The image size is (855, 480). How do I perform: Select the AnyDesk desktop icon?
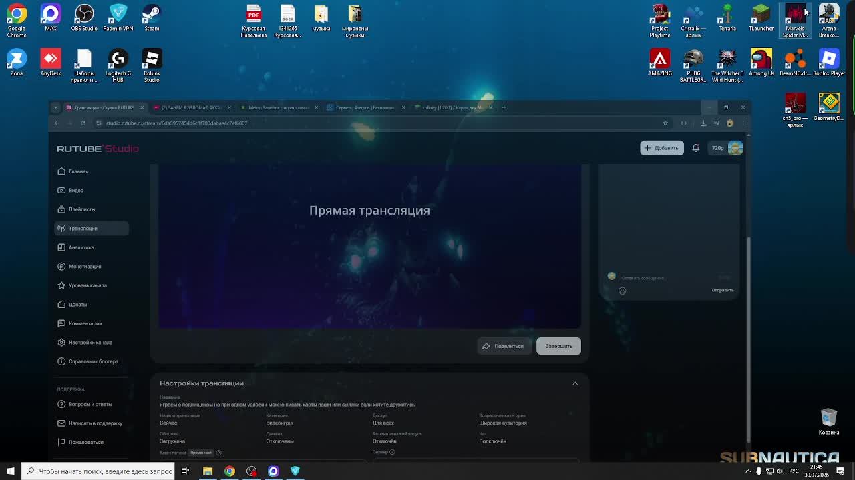(x=51, y=63)
